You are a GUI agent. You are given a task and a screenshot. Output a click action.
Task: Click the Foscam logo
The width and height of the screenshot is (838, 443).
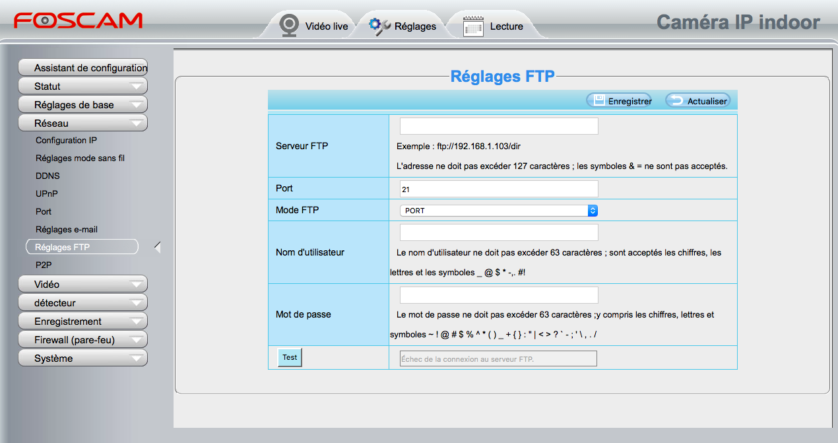pos(78,21)
